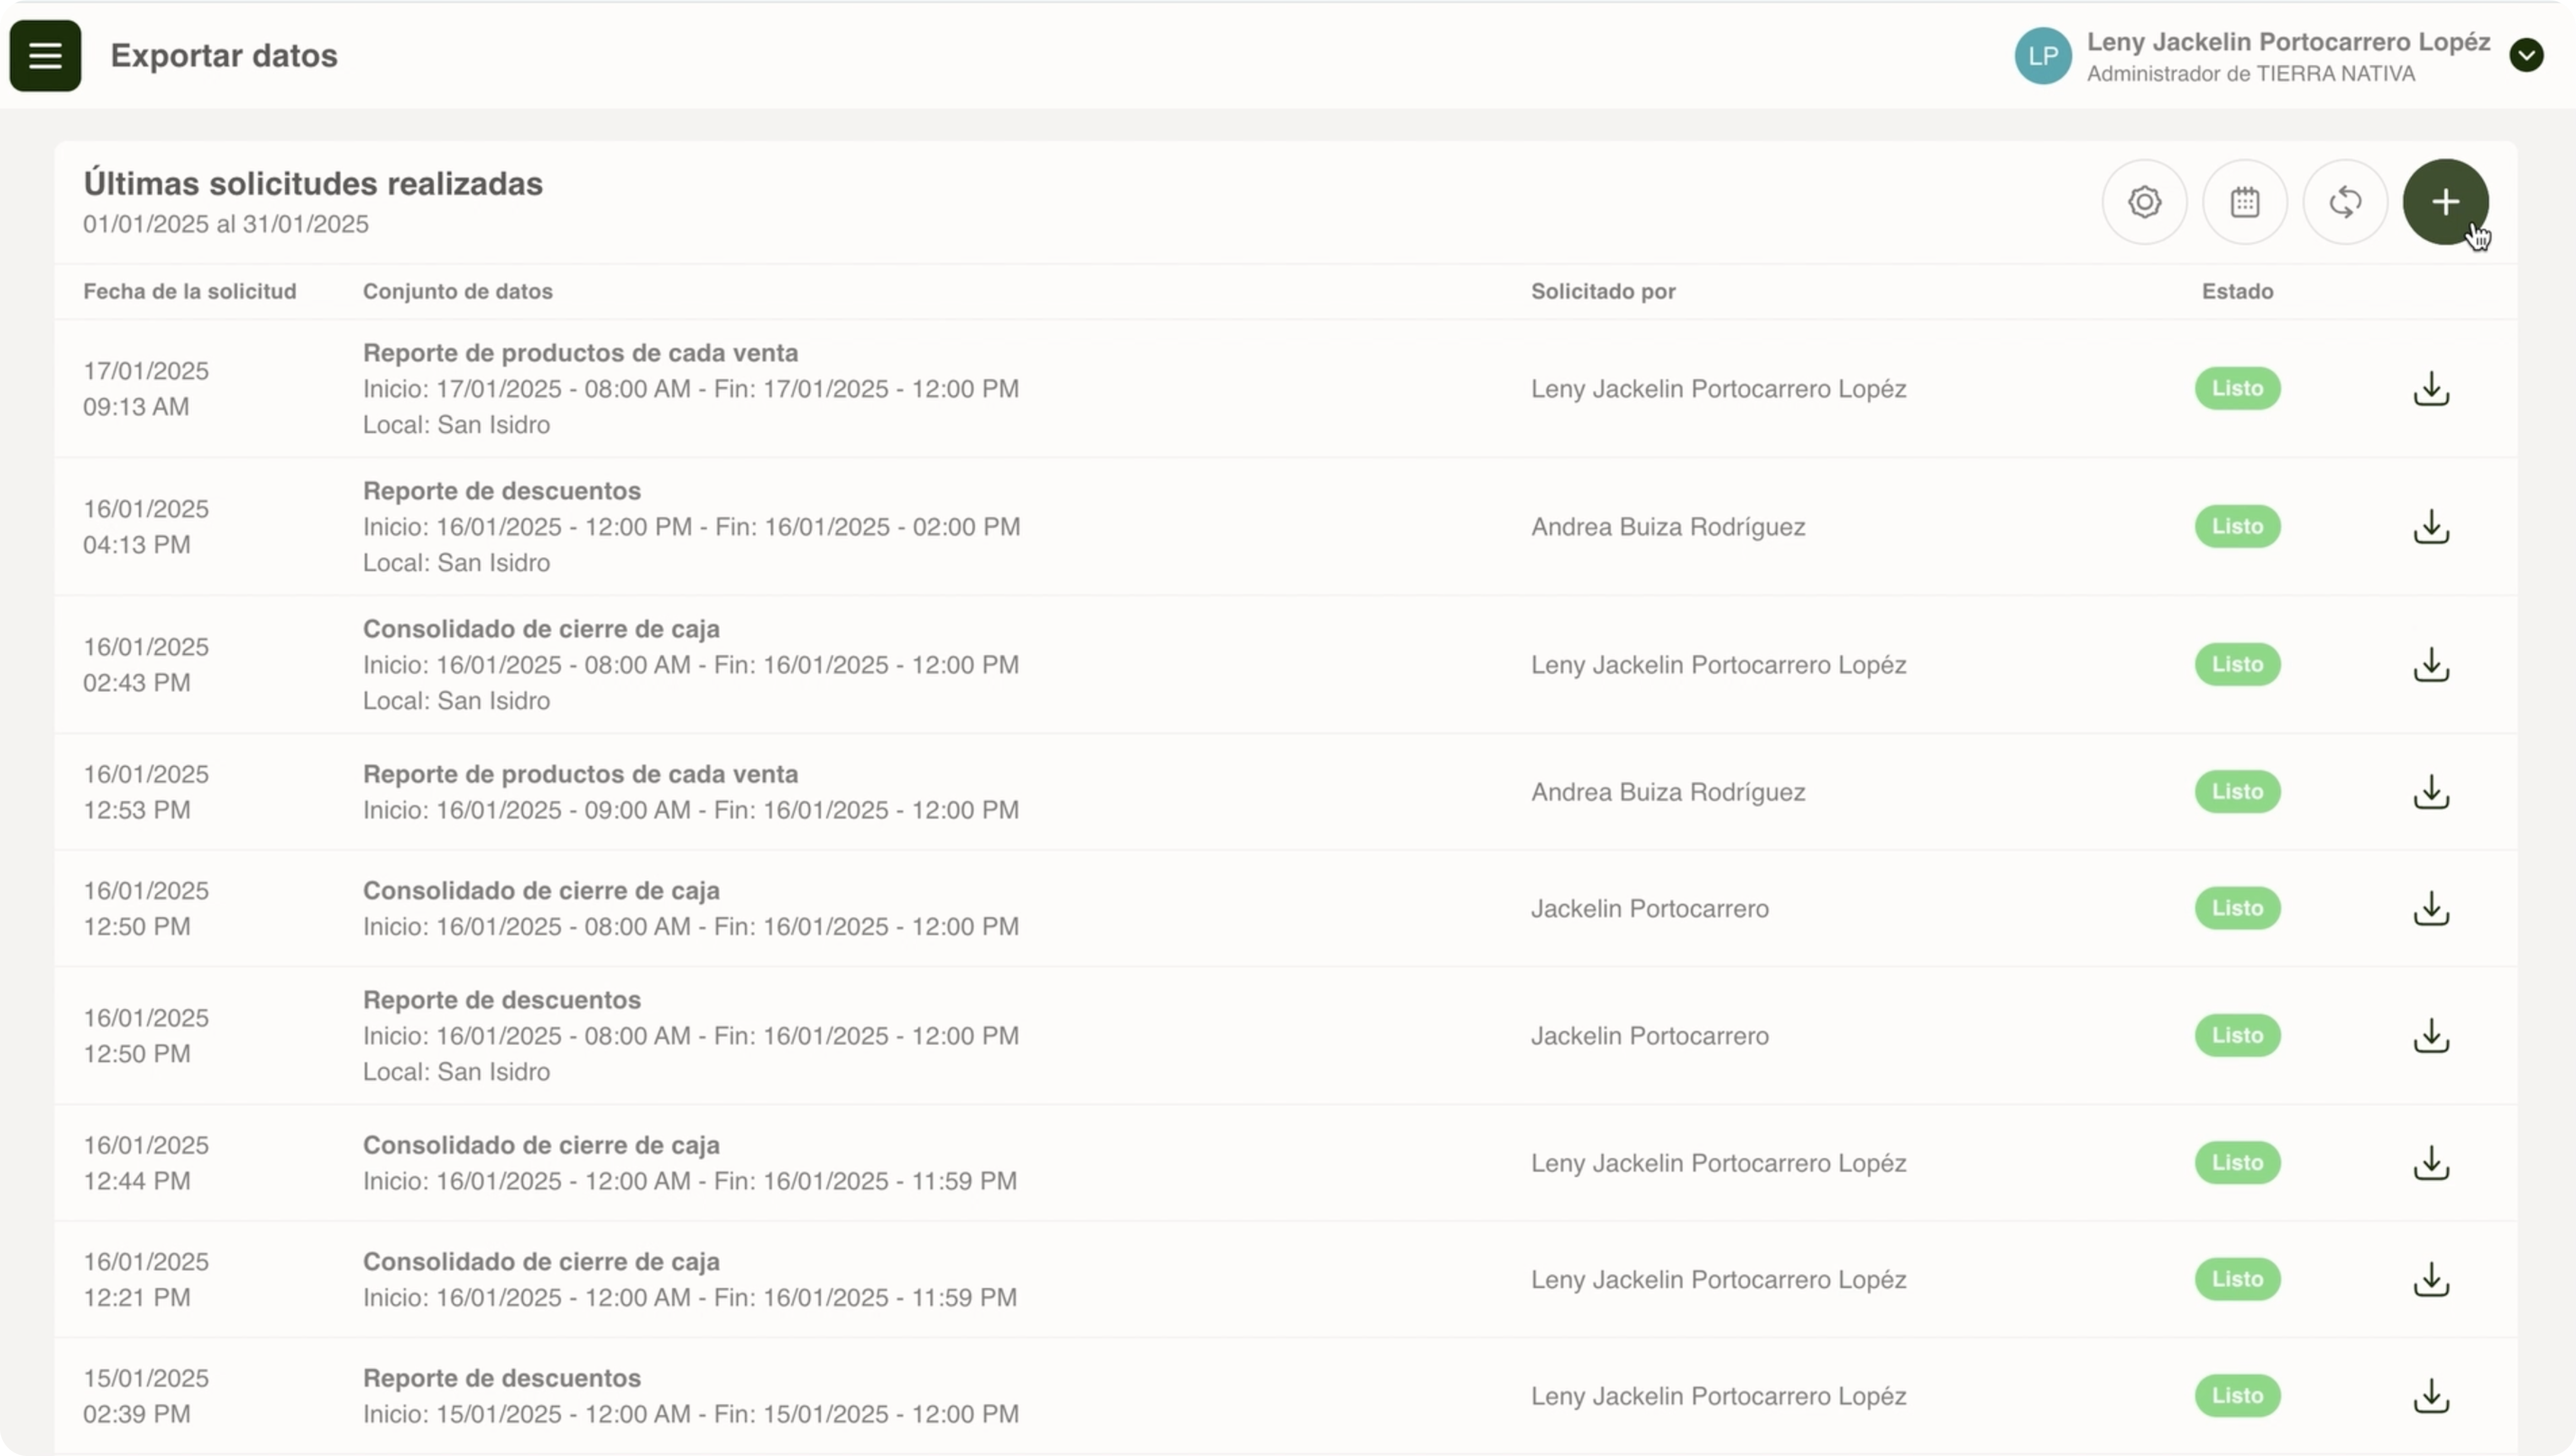
Task: Download Andrea's 04:13 PM discount report
Action: [x=2431, y=527]
